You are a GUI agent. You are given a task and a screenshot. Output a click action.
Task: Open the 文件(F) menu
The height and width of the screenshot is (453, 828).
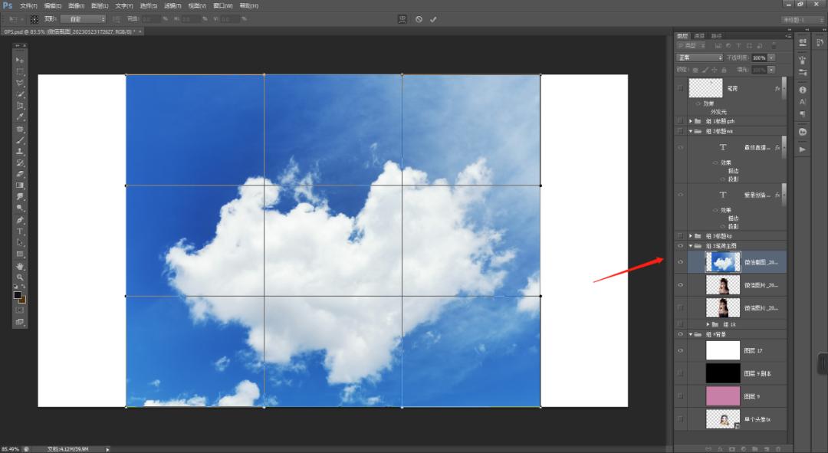point(28,6)
